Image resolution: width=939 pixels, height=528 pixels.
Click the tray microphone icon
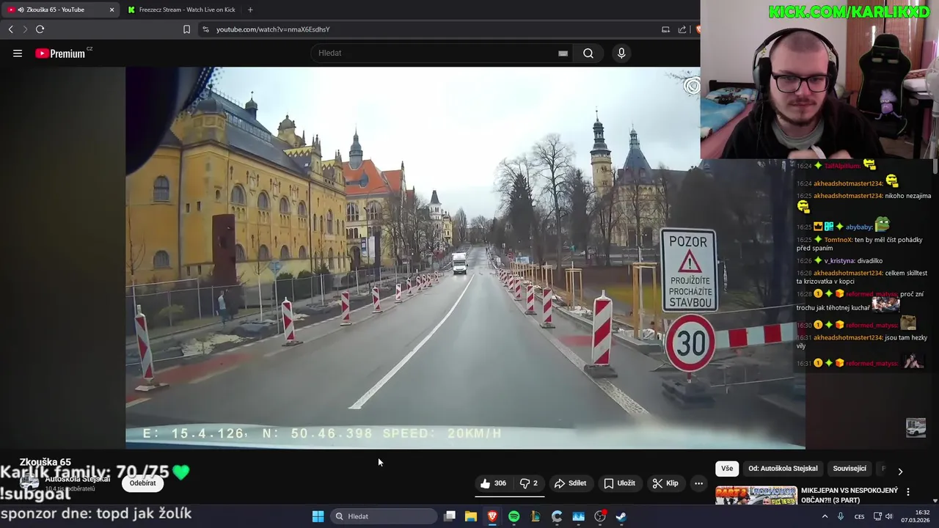click(x=841, y=516)
